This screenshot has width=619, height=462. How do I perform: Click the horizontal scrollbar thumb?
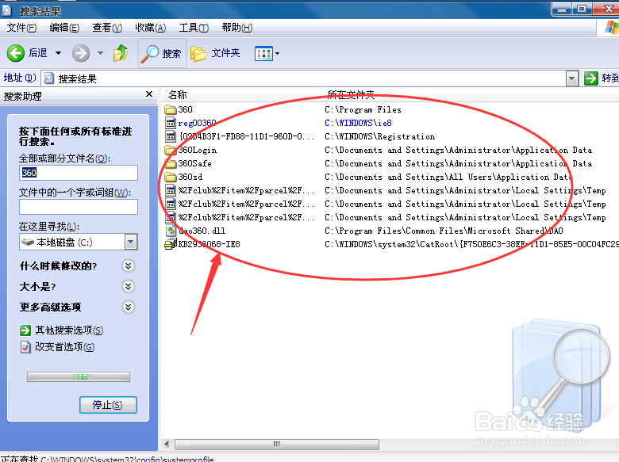coord(277,445)
